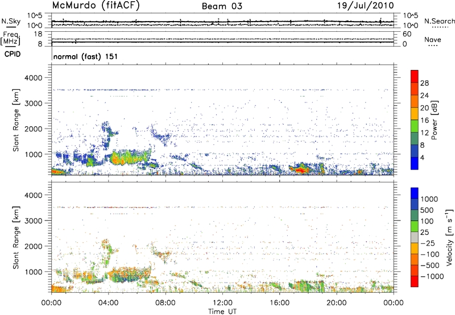Click the 2000 tick on the velocity panel
The width and height of the screenshot is (455, 315).
[34, 246]
